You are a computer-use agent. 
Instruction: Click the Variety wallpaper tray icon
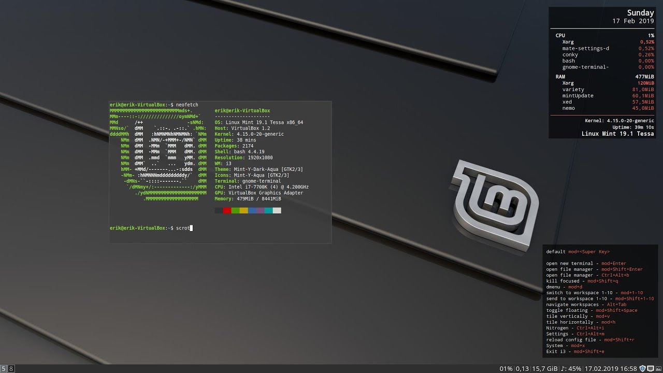pyautogui.click(x=658, y=369)
